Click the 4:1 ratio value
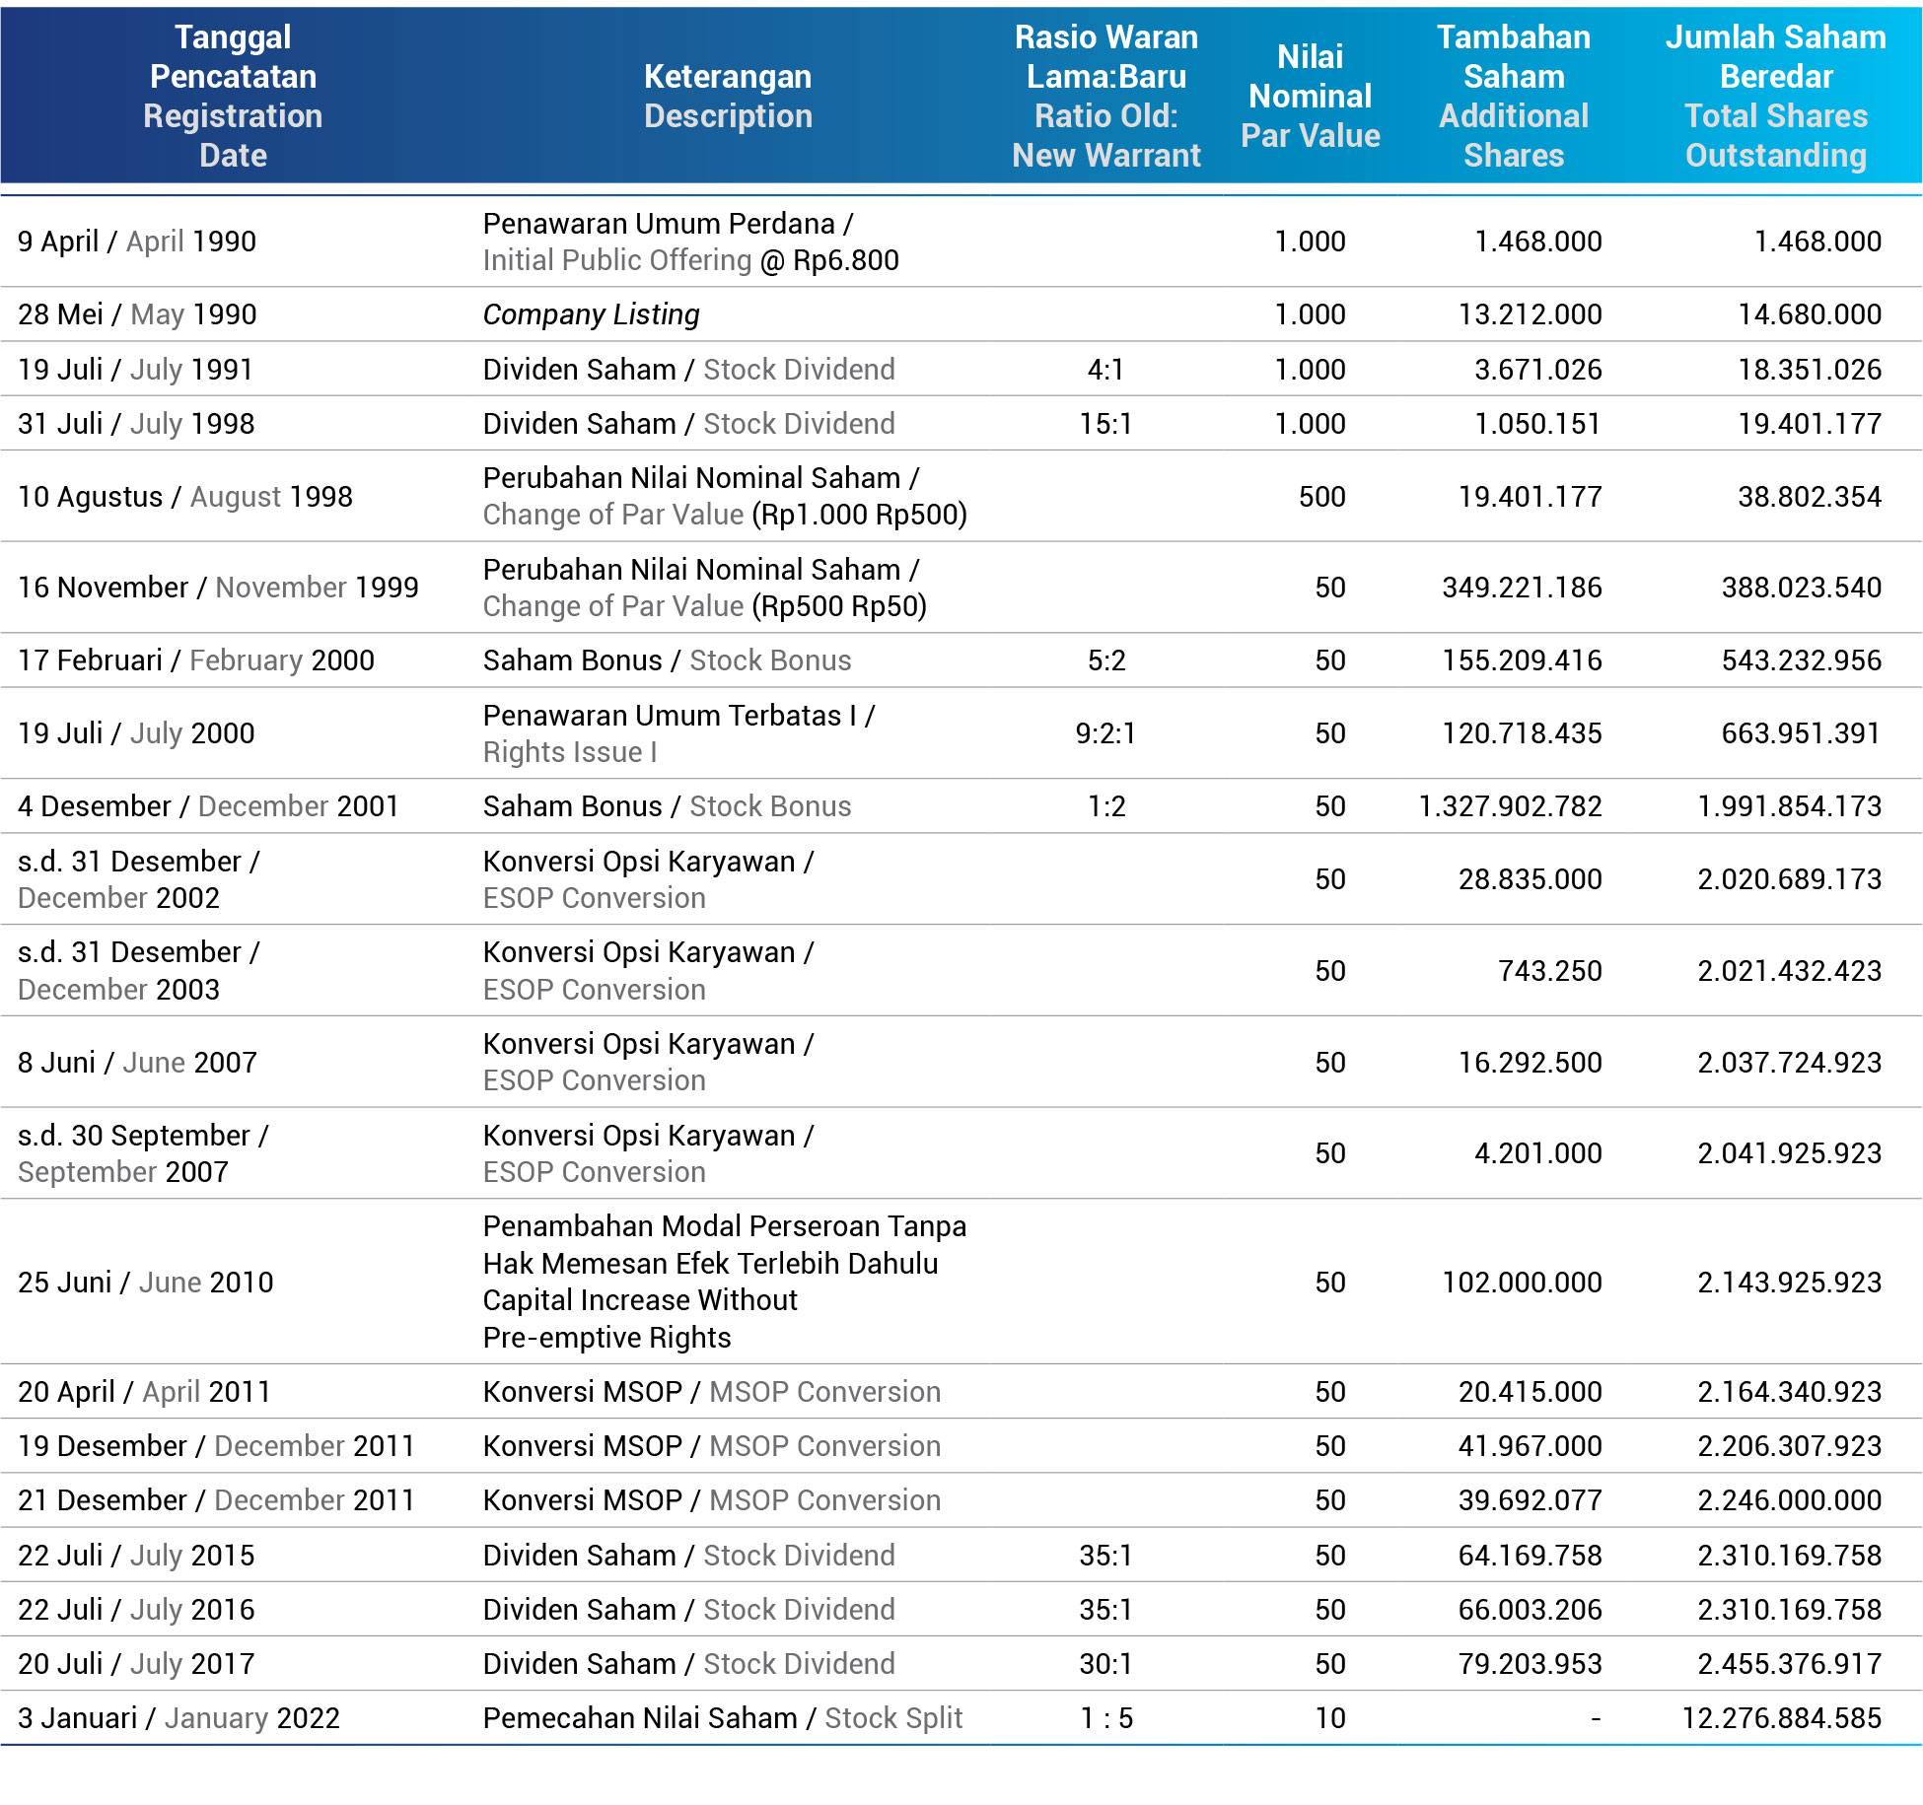 click(1105, 370)
